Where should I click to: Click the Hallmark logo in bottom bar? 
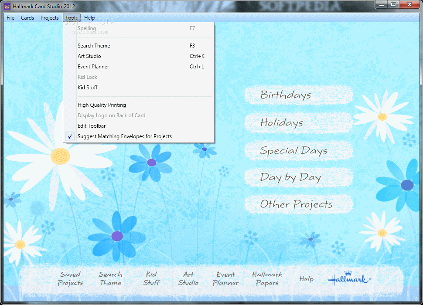[350, 278]
